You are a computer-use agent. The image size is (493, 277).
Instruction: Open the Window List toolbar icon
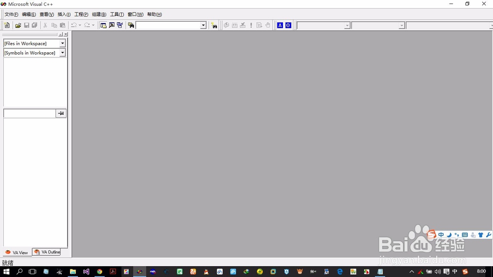click(120, 25)
